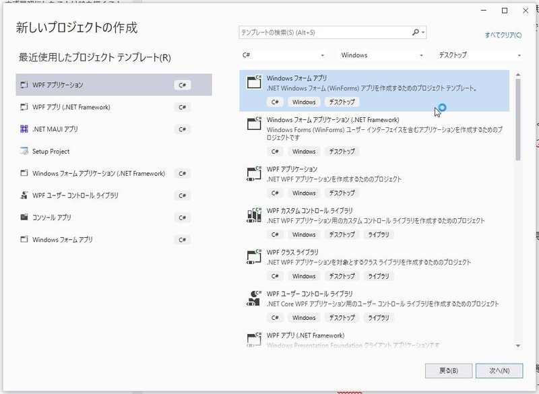Click the すべてクリア(C) link

pos(503,35)
